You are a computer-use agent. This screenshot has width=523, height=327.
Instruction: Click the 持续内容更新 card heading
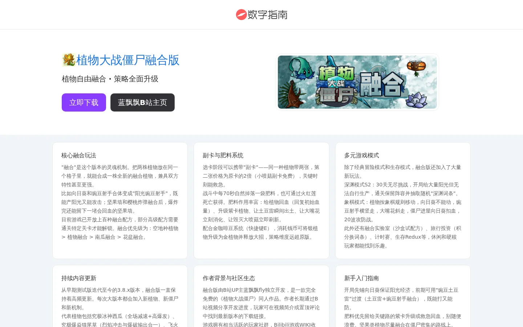tap(79, 278)
